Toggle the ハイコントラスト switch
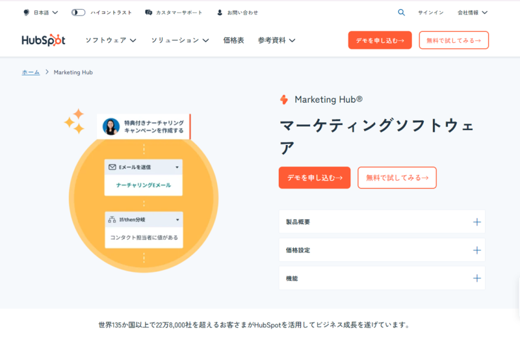Viewport: 520px width, 342px height. pyautogui.click(x=78, y=12)
